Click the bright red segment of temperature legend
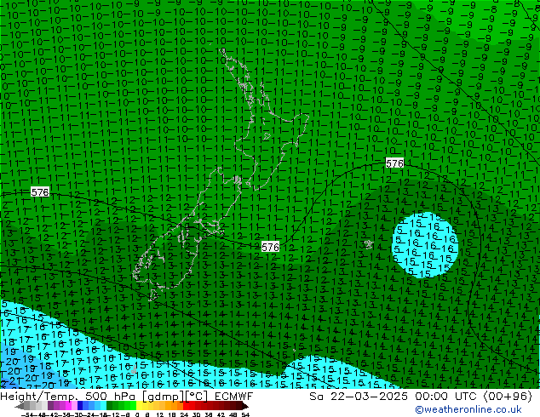 click(186, 405)
